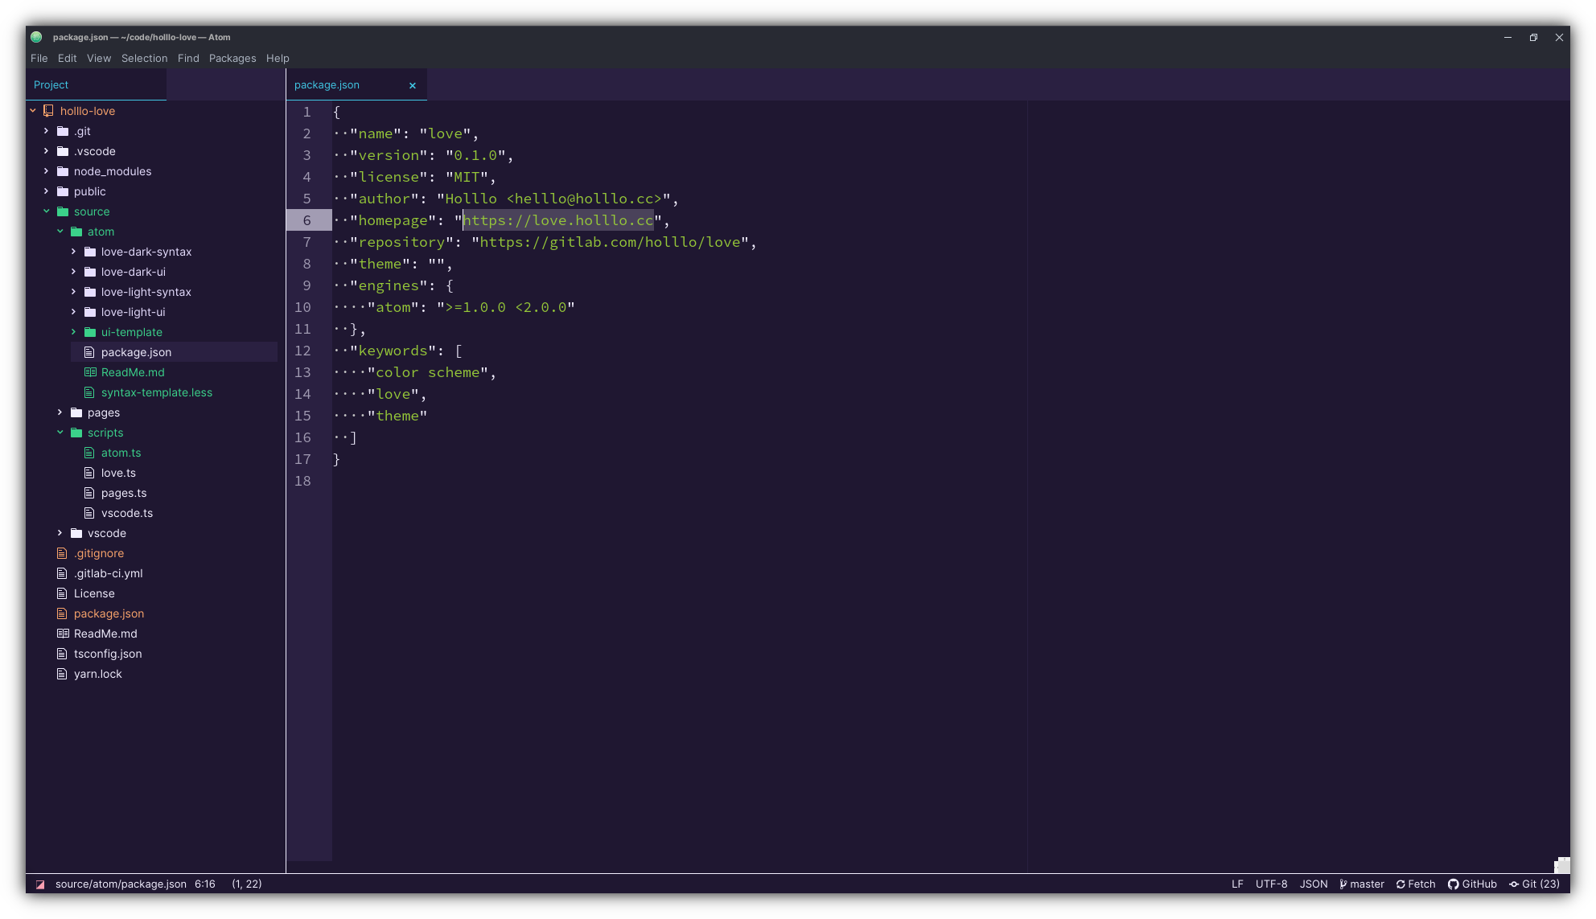Click the "keywords" key on line 12
Image resolution: width=1596 pixels, height=919 pixels.
[393, 351]
